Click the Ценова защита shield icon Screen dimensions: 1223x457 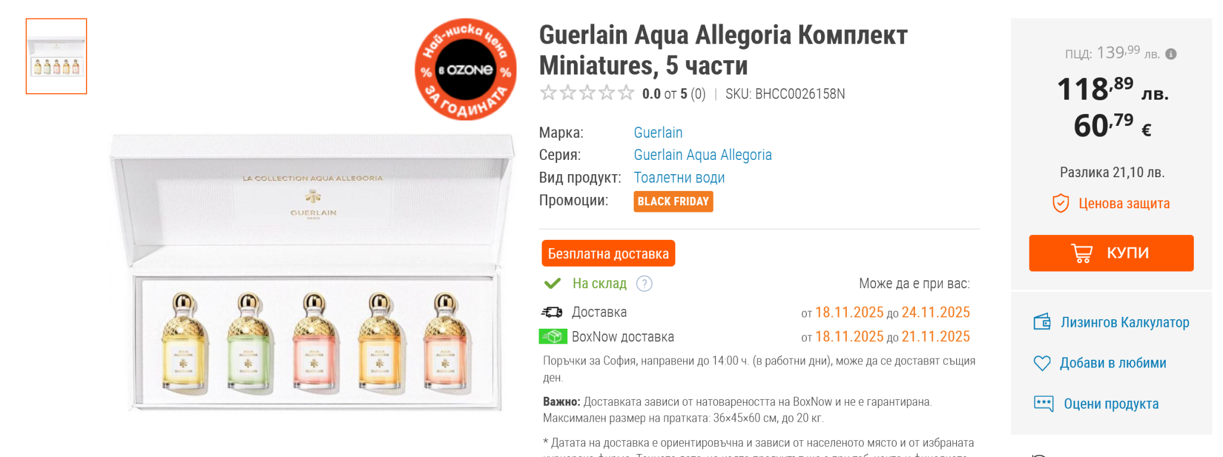pos(1061,203)
